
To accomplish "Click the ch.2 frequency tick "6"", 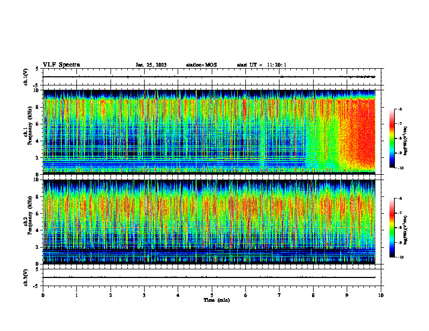I will click(x=37, y=214).
